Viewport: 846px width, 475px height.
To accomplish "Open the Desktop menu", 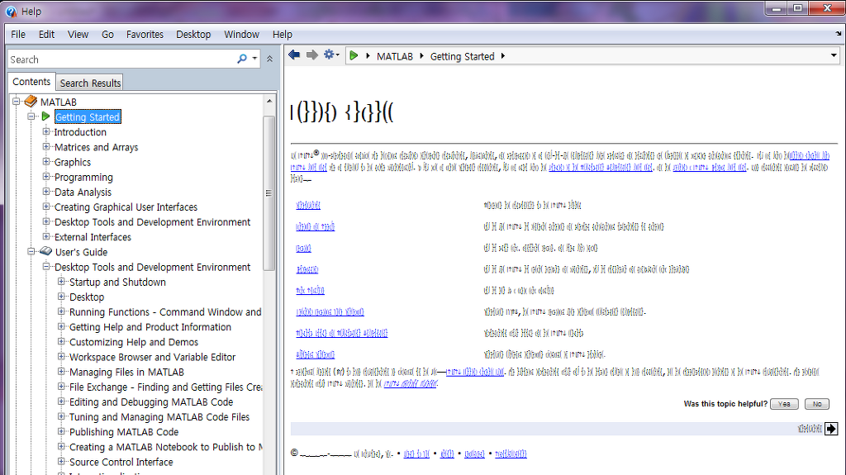I will point(193,34).
